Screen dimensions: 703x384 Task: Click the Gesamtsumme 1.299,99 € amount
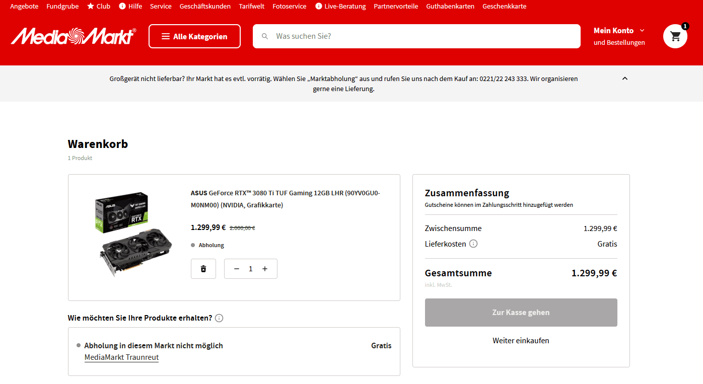pyautogui.click(x=594, y=273)
